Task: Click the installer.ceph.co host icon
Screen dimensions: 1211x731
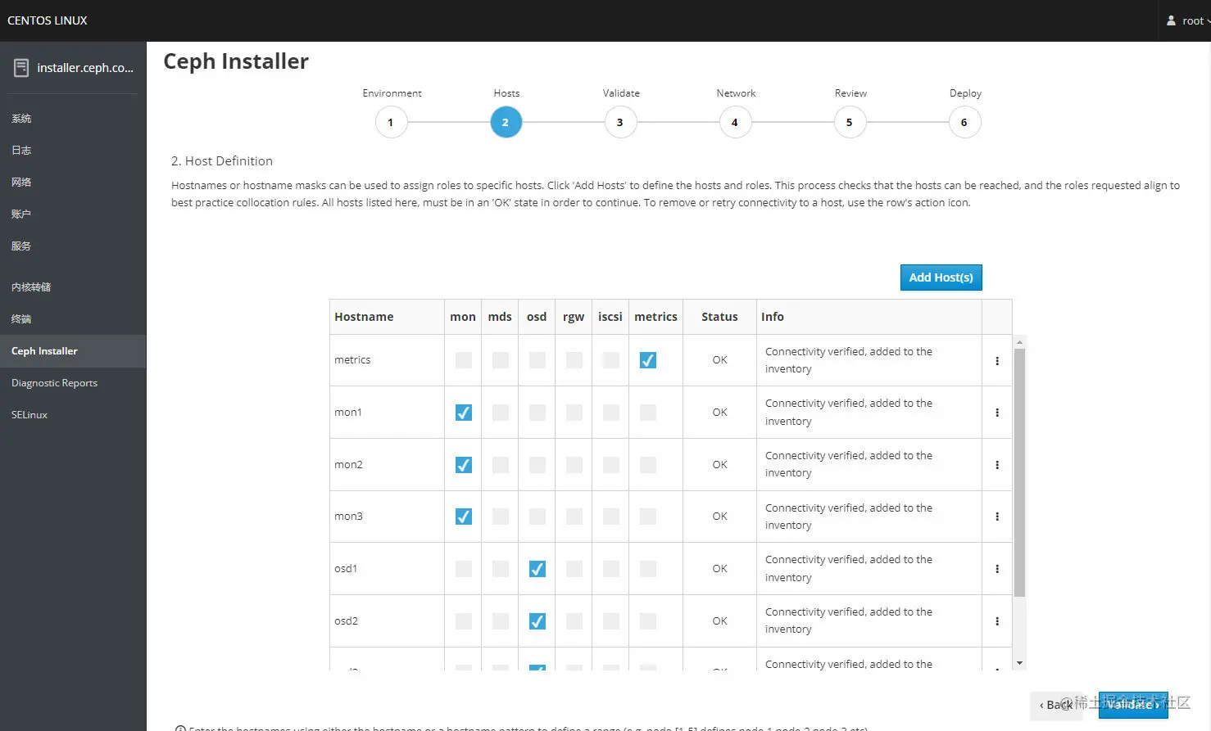Action: (21, 68)
